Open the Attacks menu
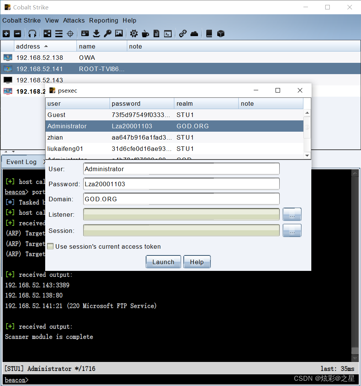This screenshot has width=361, height=386. (x=74, y=20)
